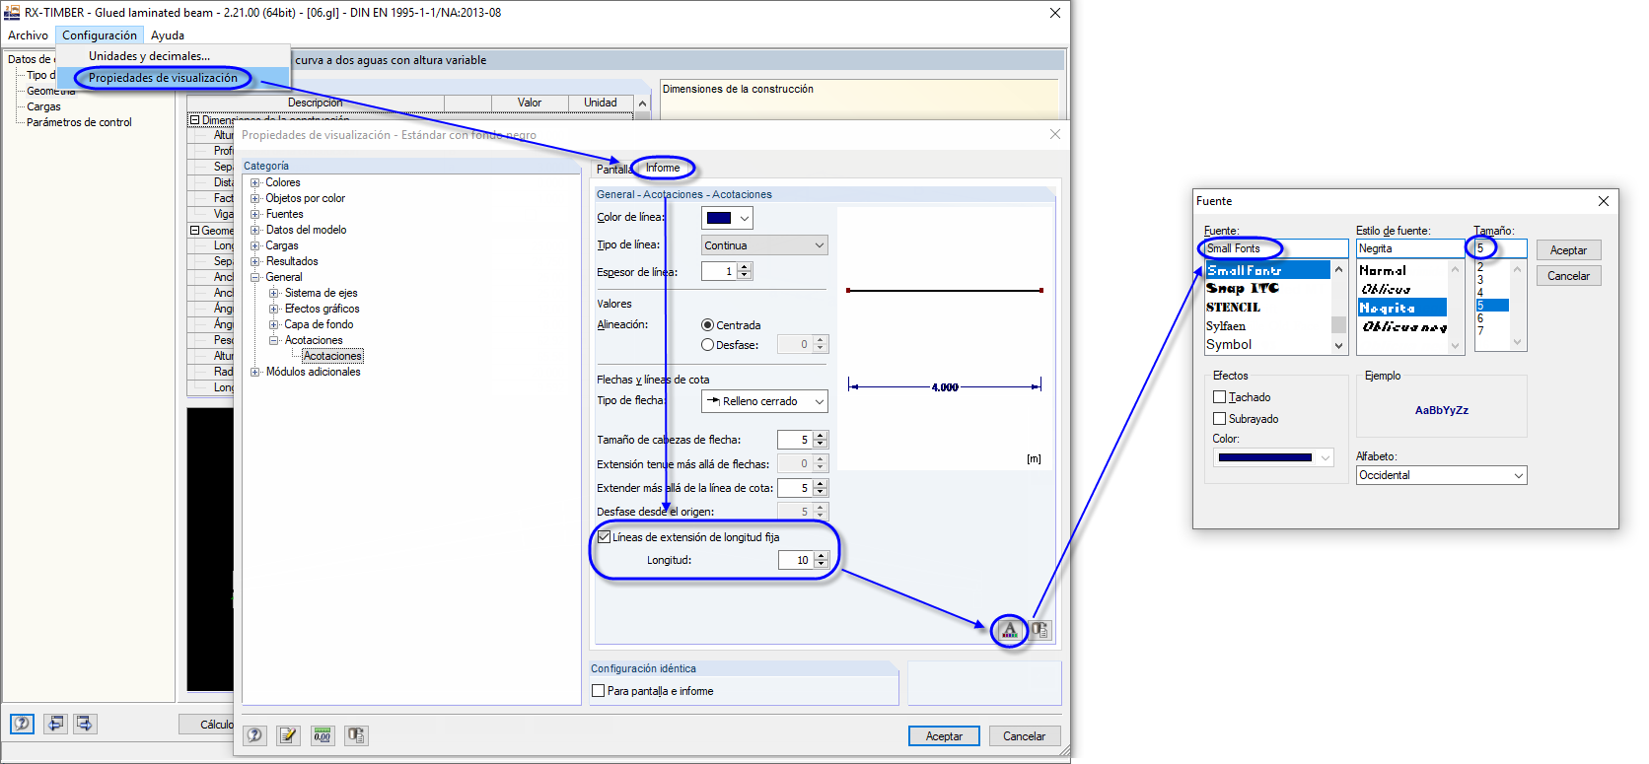
Task: Click the 'Espesor de línea' value field
Action: (x=719, y=271)
